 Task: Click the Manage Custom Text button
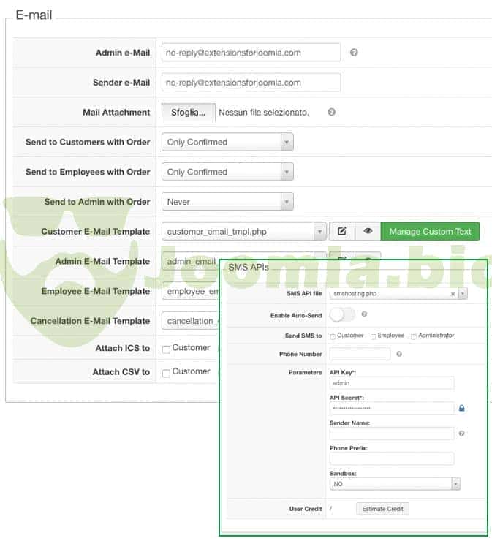click(x=430, y=232)
